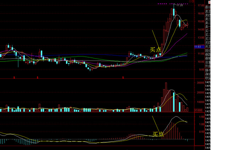The image size is (234, 150).
Task: Click the 委比 row in the quote panel
Action: [207, 7]
